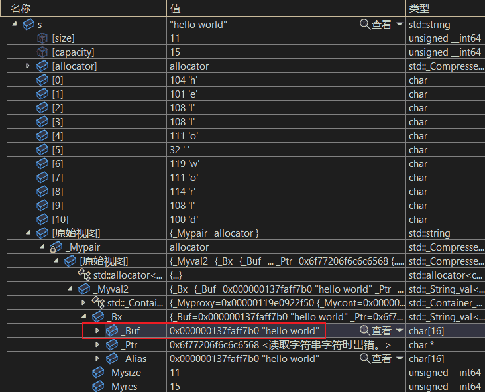Click the cube icon for element [9]

click(x=42, y=206)
